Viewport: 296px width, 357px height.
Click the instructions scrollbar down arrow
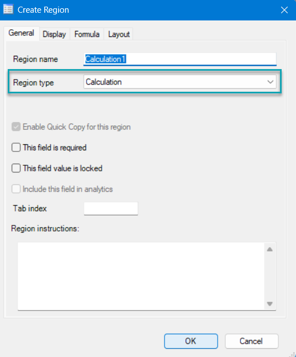pos(270,304)
